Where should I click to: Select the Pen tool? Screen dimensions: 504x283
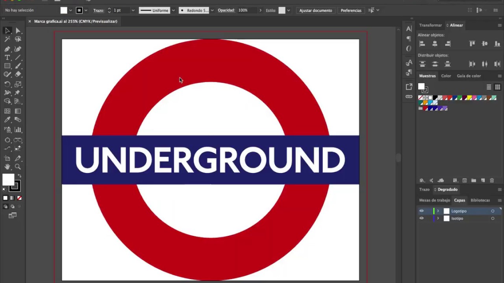tap(7, 49)
